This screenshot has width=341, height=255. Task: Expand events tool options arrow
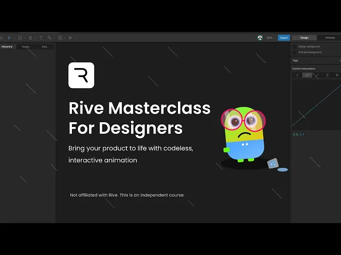tap(65, 38)
